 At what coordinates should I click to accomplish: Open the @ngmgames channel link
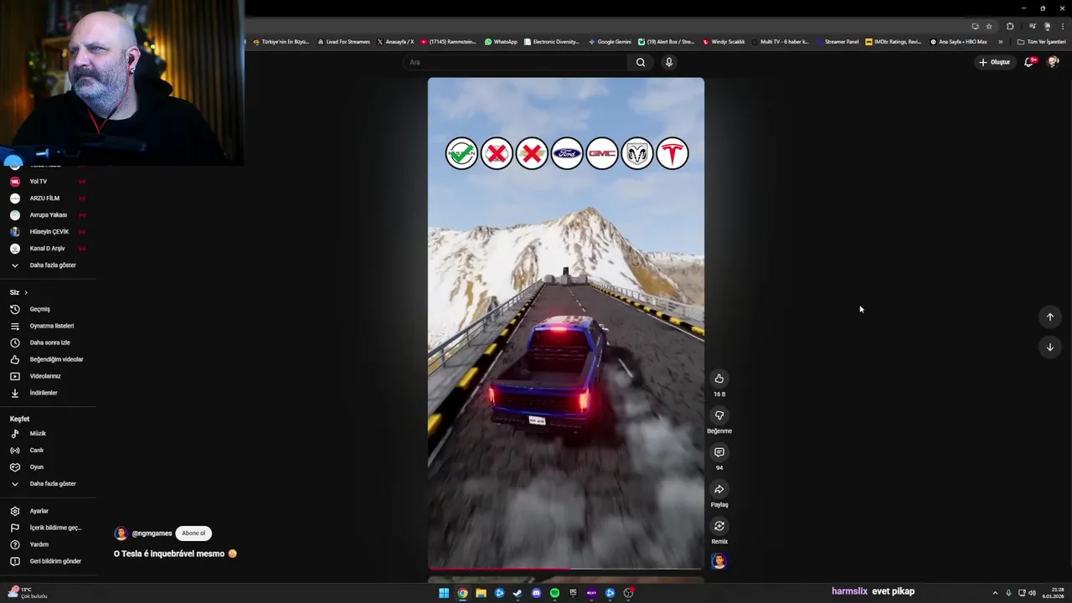pyautogui.click(x=152, y=533)
